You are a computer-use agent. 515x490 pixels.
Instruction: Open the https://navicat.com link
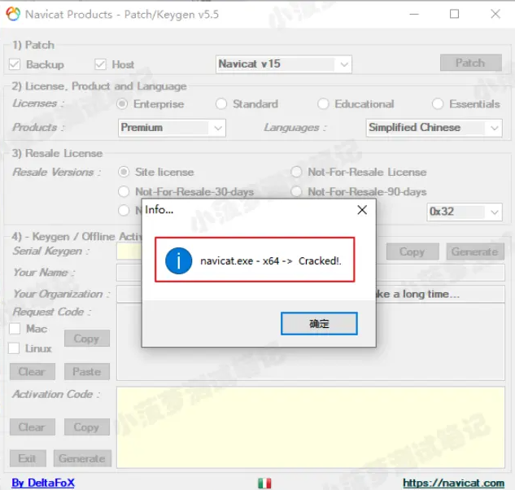[x=453, y=483]
